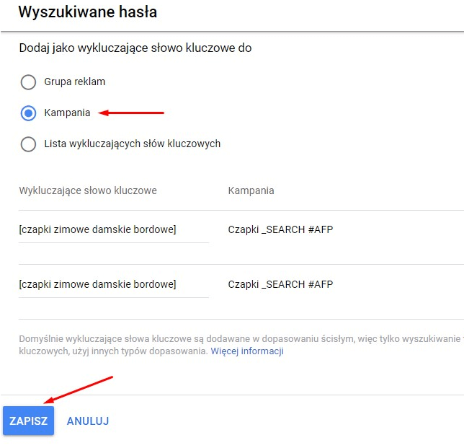
Task: Select the Grupa reklam radio button
Action: click(28, 82)
